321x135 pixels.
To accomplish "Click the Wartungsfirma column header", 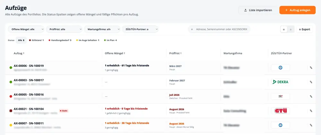I will pyautogui.click(x=232, y=53).
